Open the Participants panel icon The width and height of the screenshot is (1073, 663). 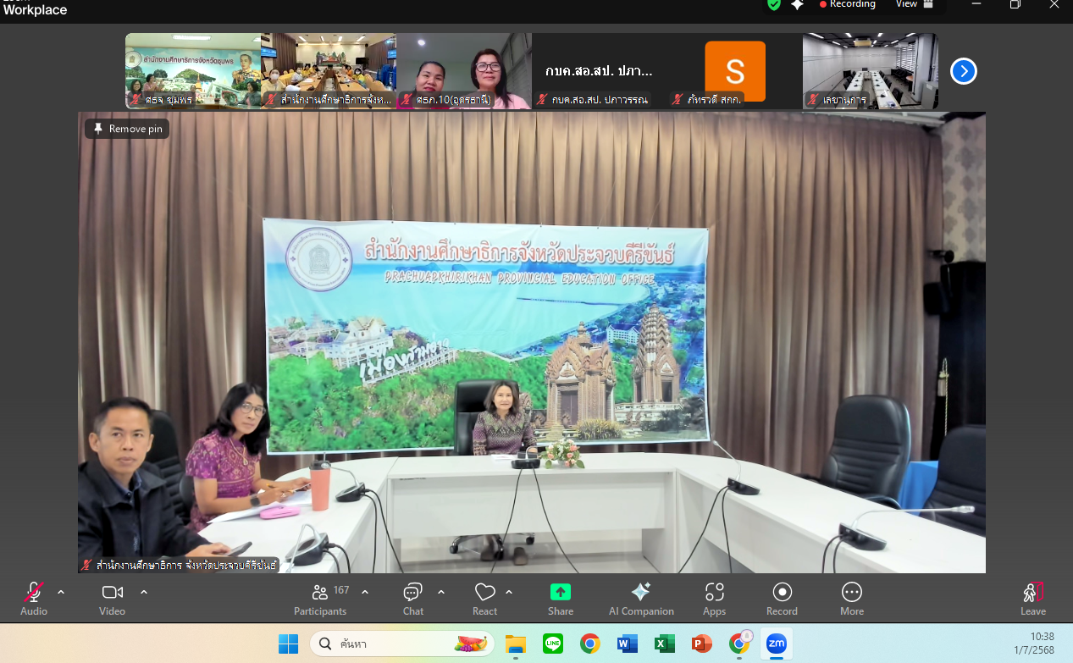pyautogui.click(x=320, y=592)
